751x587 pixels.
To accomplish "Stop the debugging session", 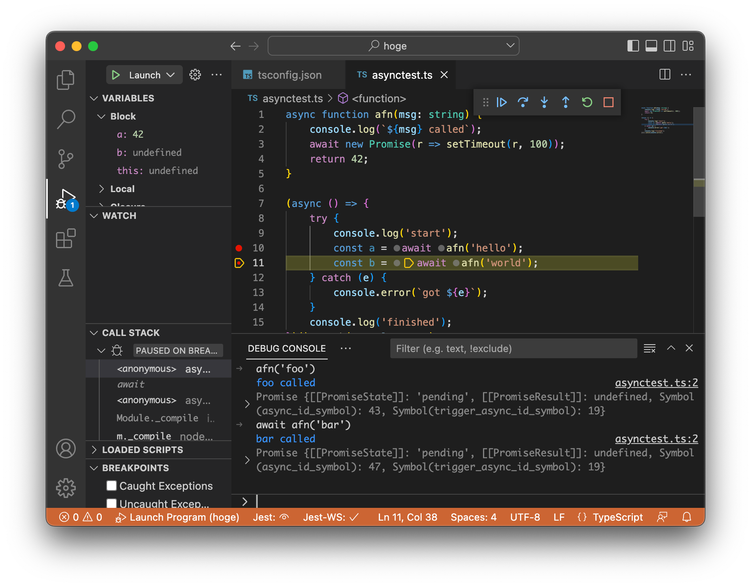I will [x=609, y=102].
